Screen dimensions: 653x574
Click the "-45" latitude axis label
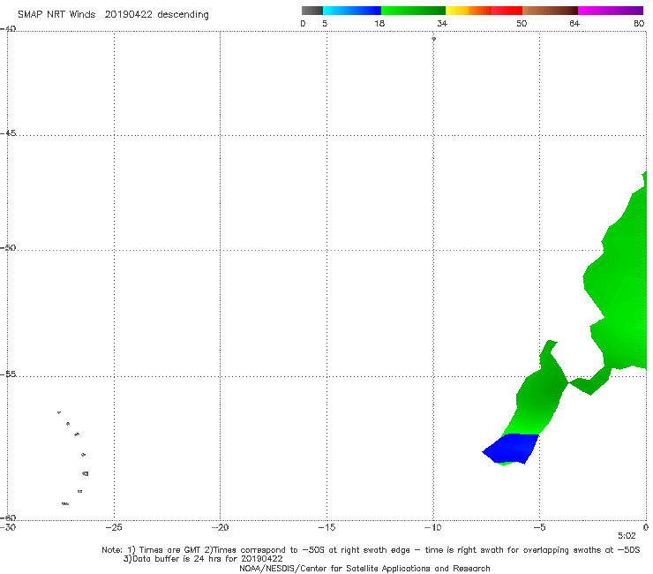pos(8,133)
